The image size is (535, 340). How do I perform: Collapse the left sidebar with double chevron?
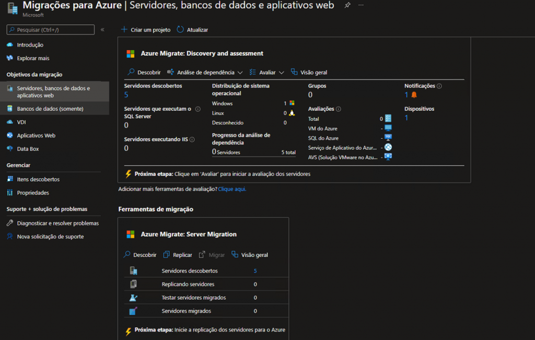102,30
